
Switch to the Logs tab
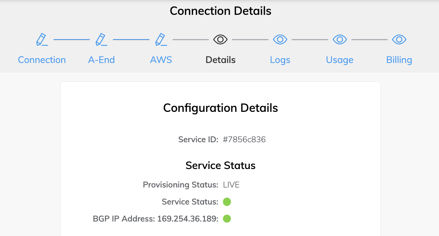pos(280,60)
